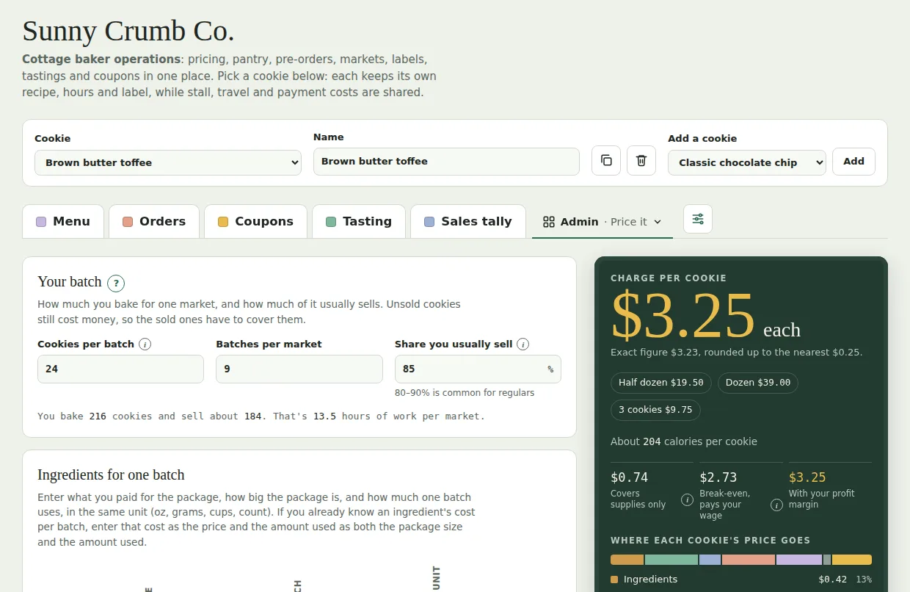Viewport: 910px width, 592px height.
Task: Duplicate the current cookie with copy icon
Action: click(x=606, y=160)
